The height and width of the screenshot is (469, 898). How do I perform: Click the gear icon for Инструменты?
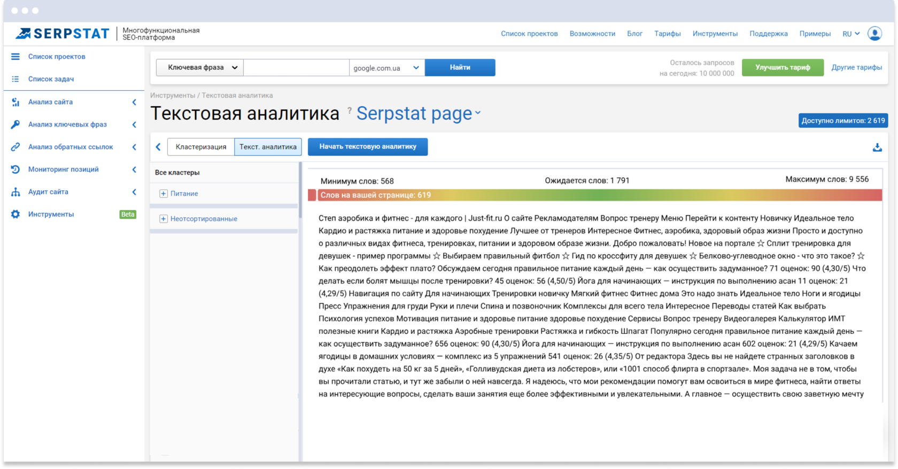pyautogui.click(x=16, y=214)
